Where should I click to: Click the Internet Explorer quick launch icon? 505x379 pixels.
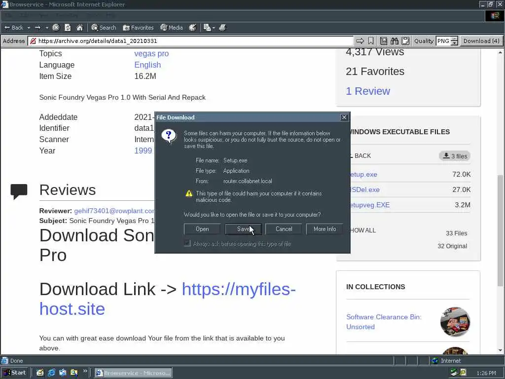[x=51, y=373]
